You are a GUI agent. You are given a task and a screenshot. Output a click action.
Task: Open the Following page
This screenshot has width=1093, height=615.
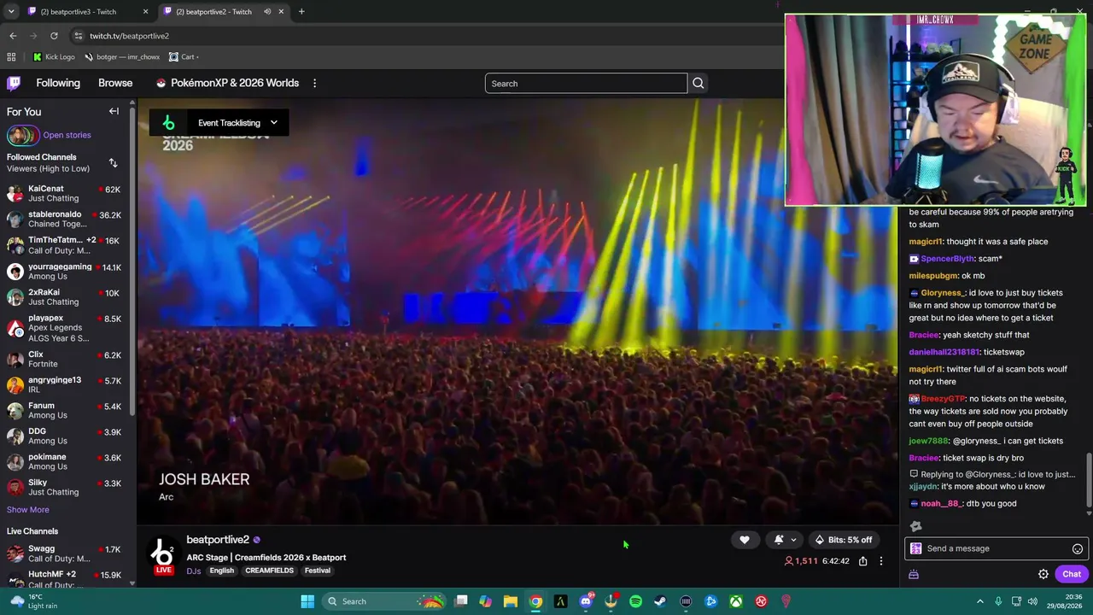58,83
